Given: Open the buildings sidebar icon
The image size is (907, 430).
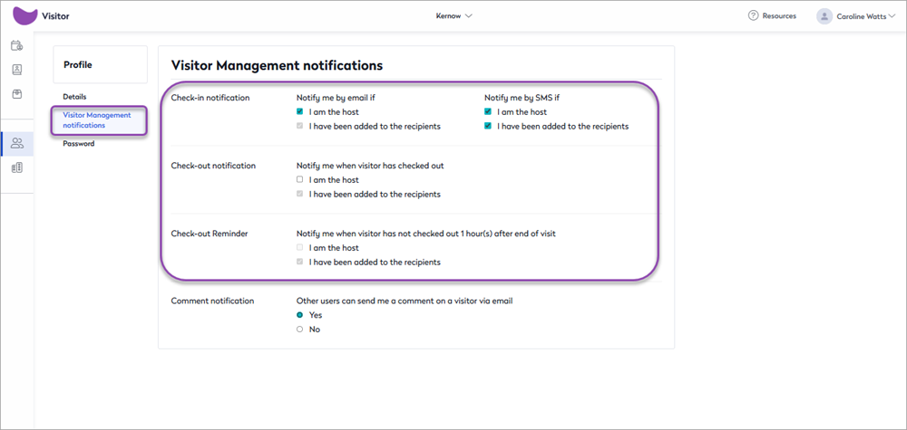Looking at the screenshot, I should (16, 167).
